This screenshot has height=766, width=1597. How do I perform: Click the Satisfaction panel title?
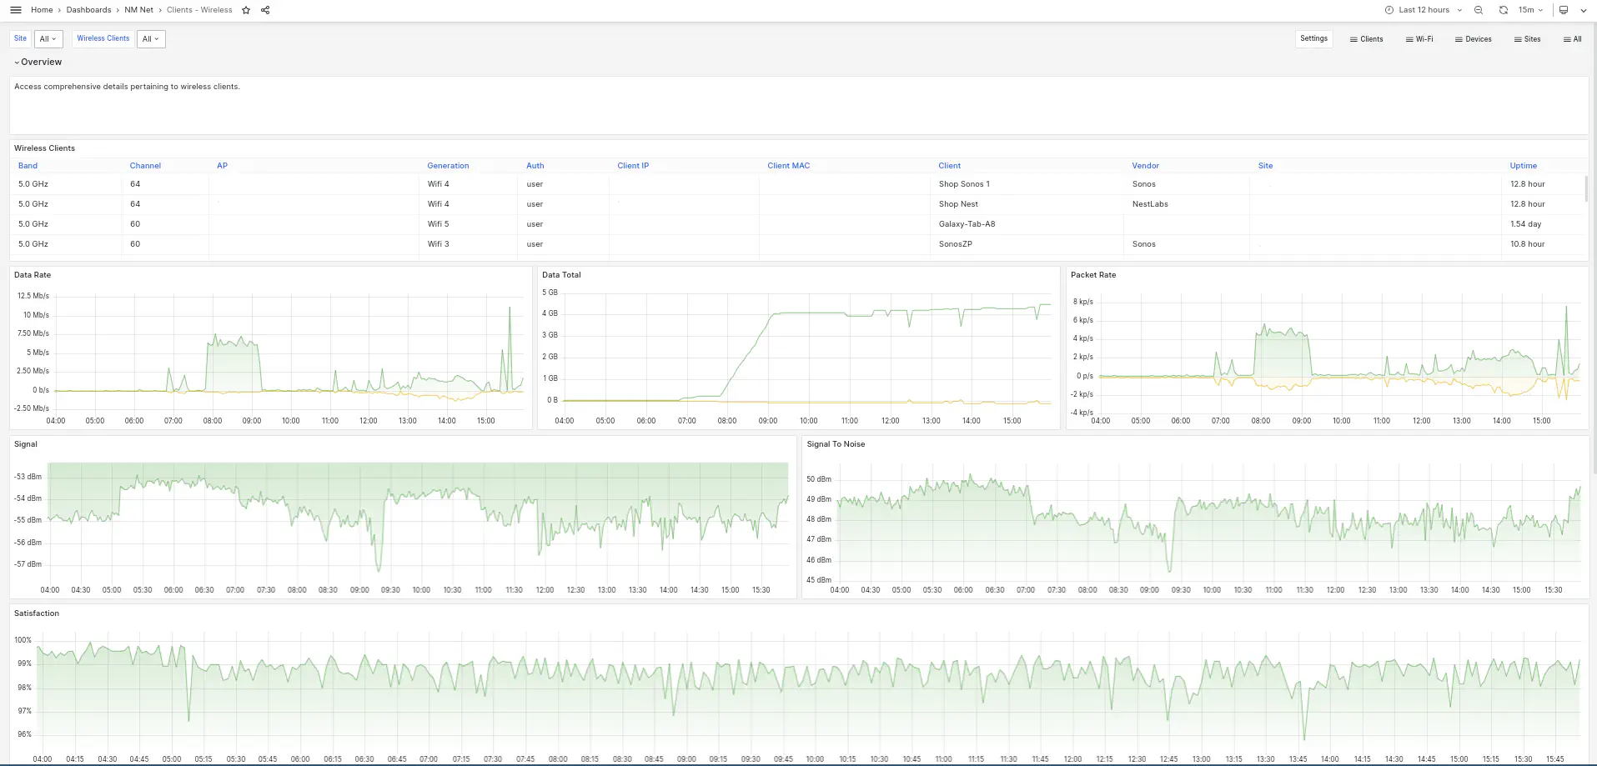tap(37, 613)
